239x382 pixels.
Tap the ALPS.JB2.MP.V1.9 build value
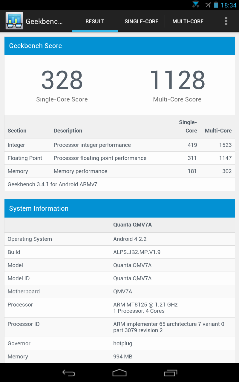click(137, 252)
